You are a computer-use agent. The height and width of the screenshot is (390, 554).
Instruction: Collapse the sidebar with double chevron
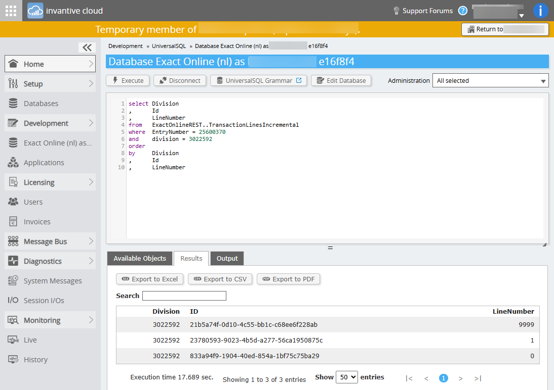[87, 47]
